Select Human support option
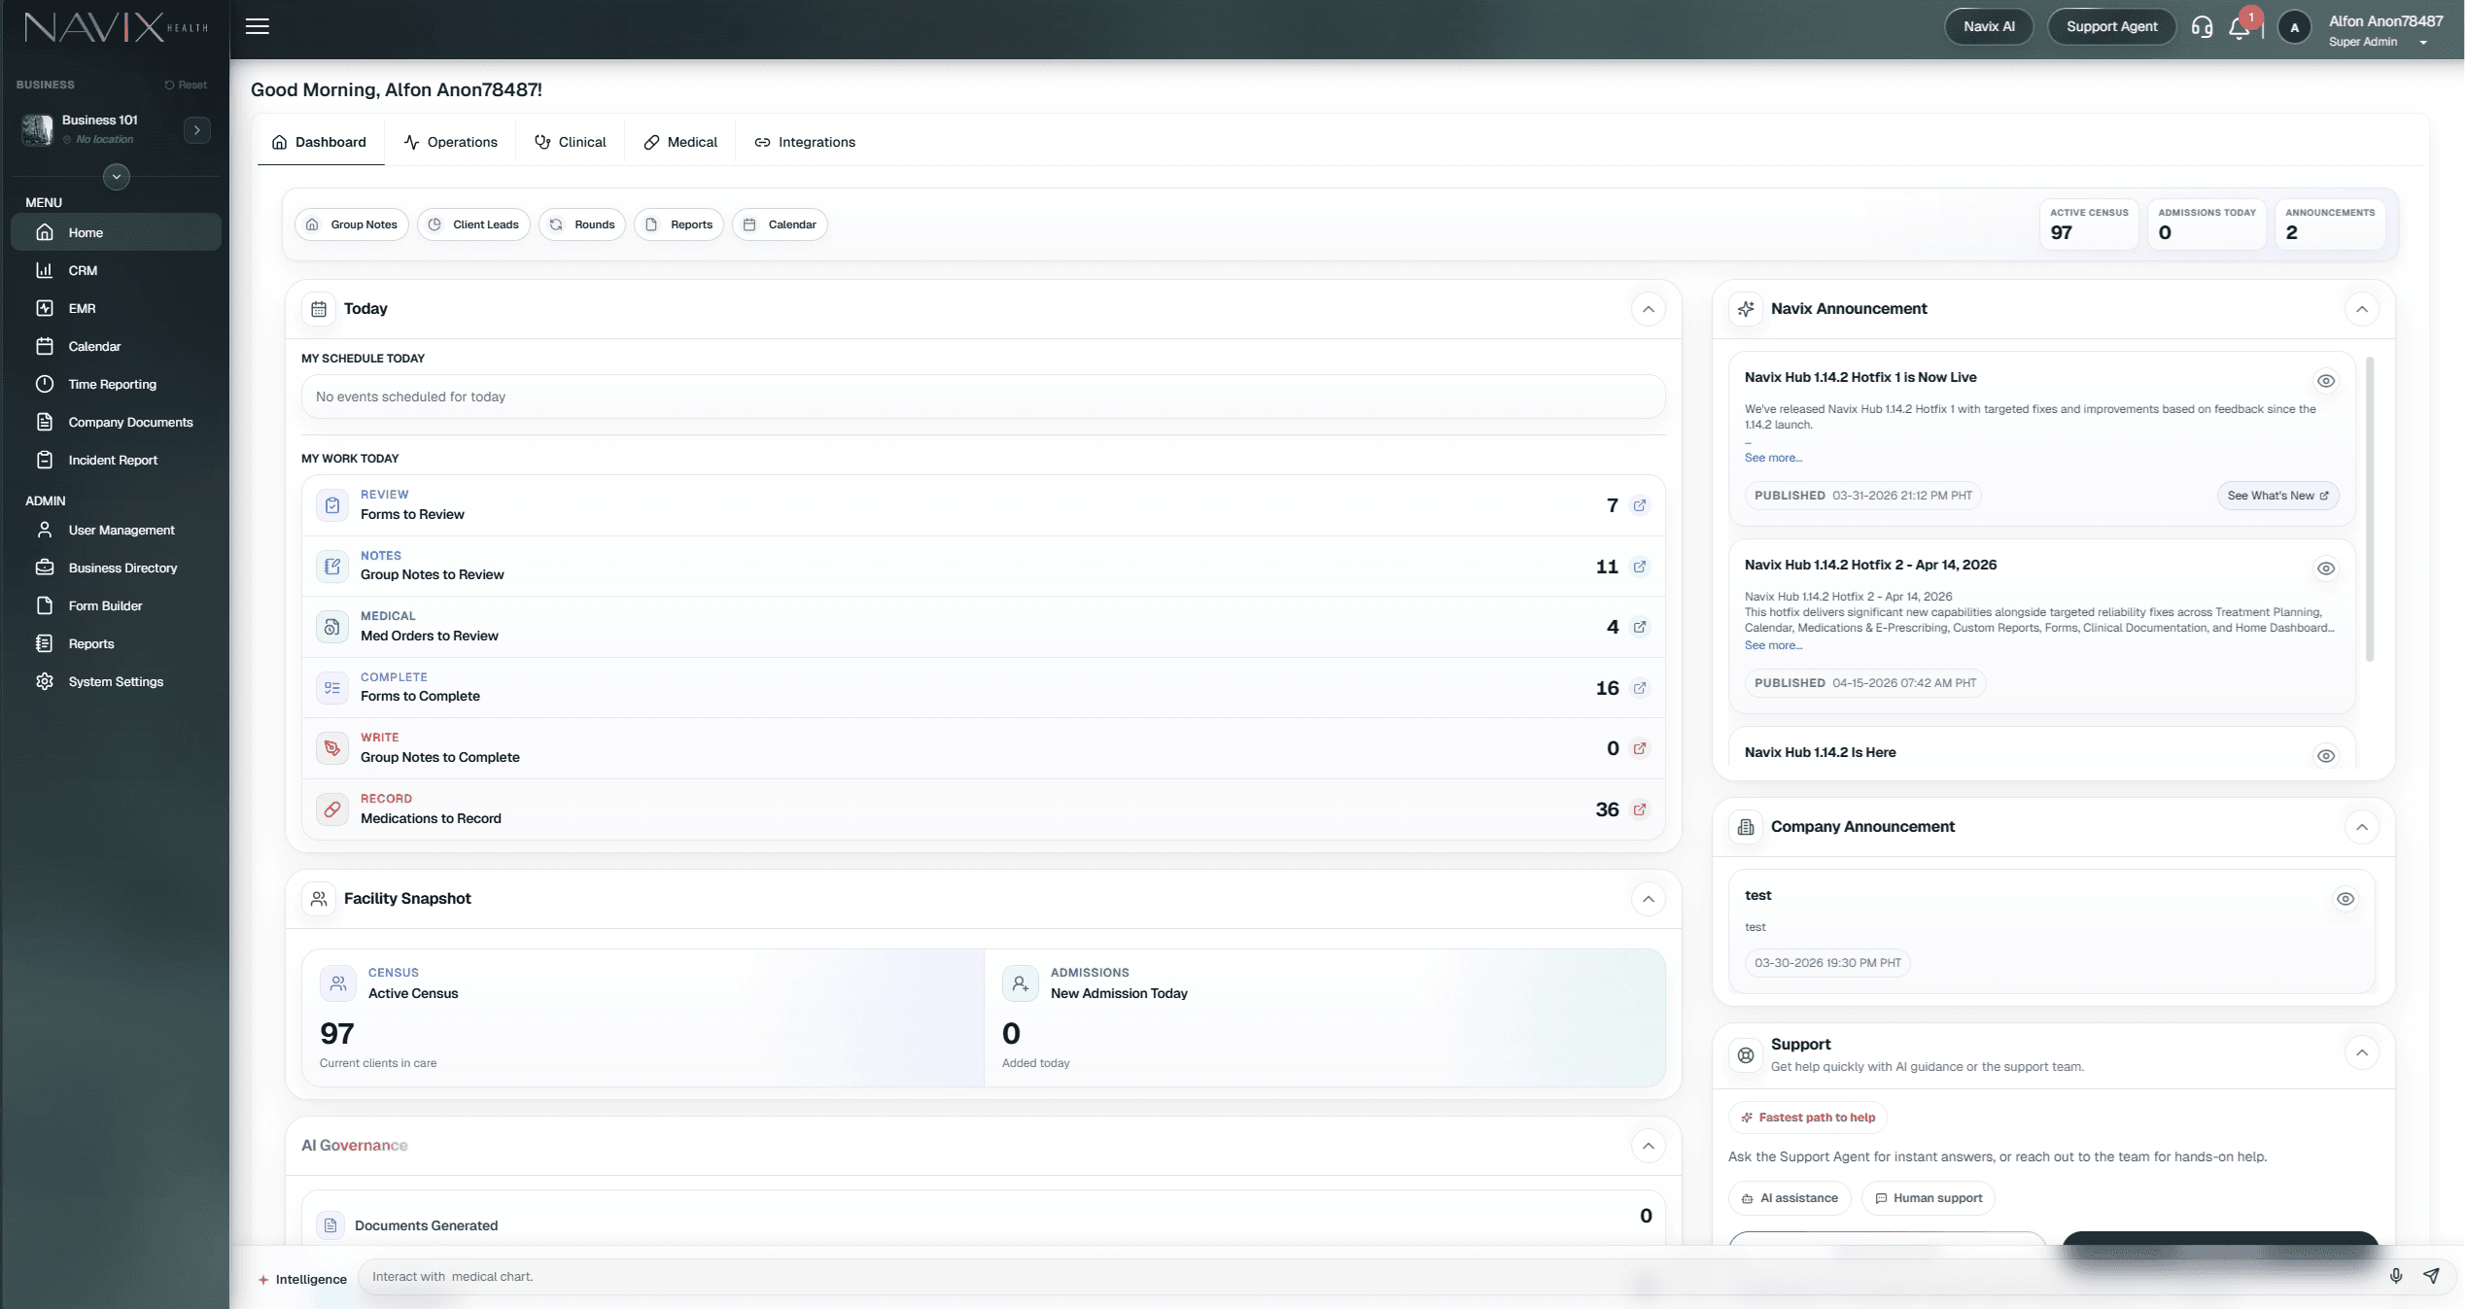 coord(1928,1198)
